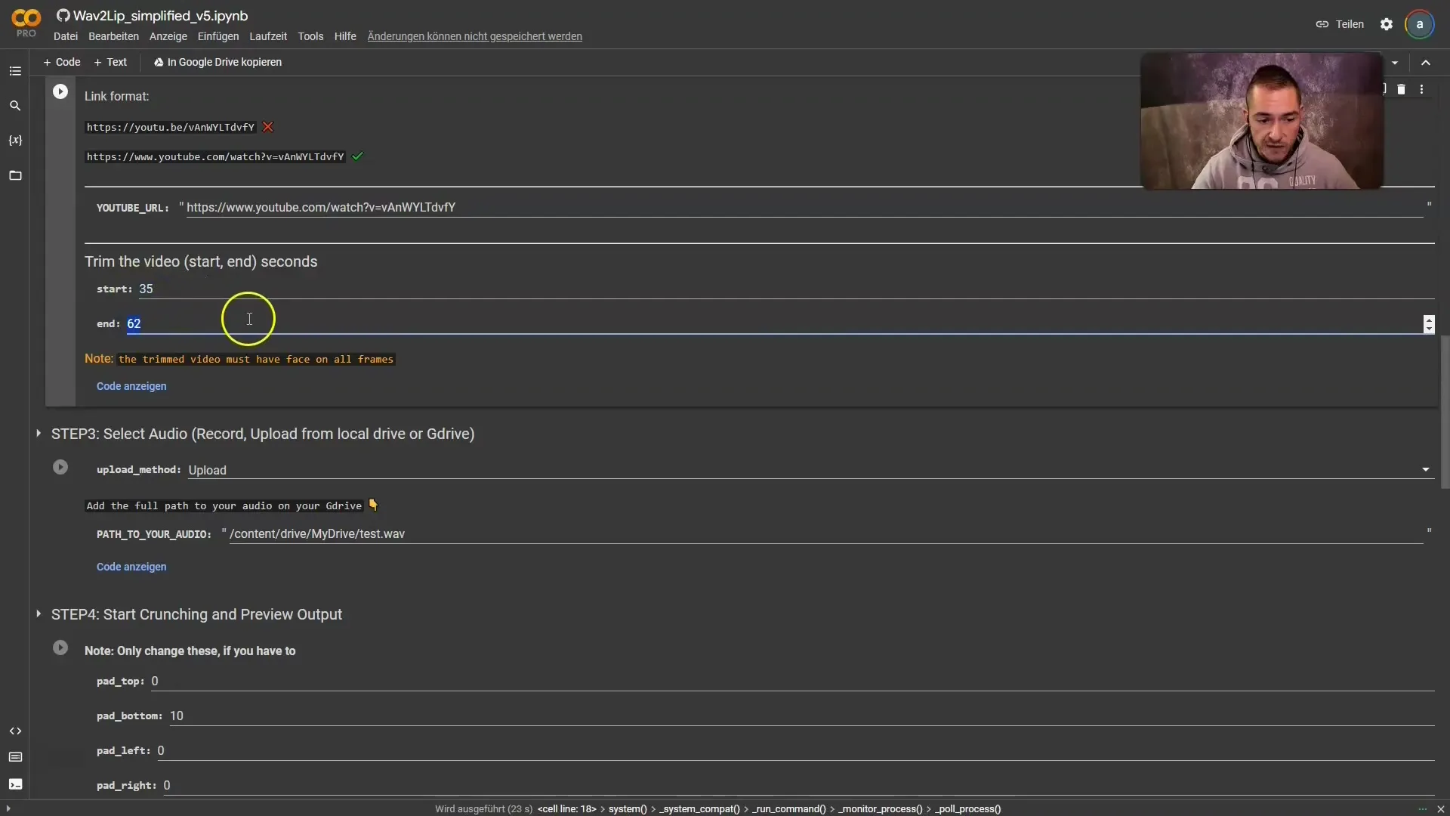Screen dimensions: 1450x816
Task: Run the STEP3 upload_method cell
Action: coord(60,468)
